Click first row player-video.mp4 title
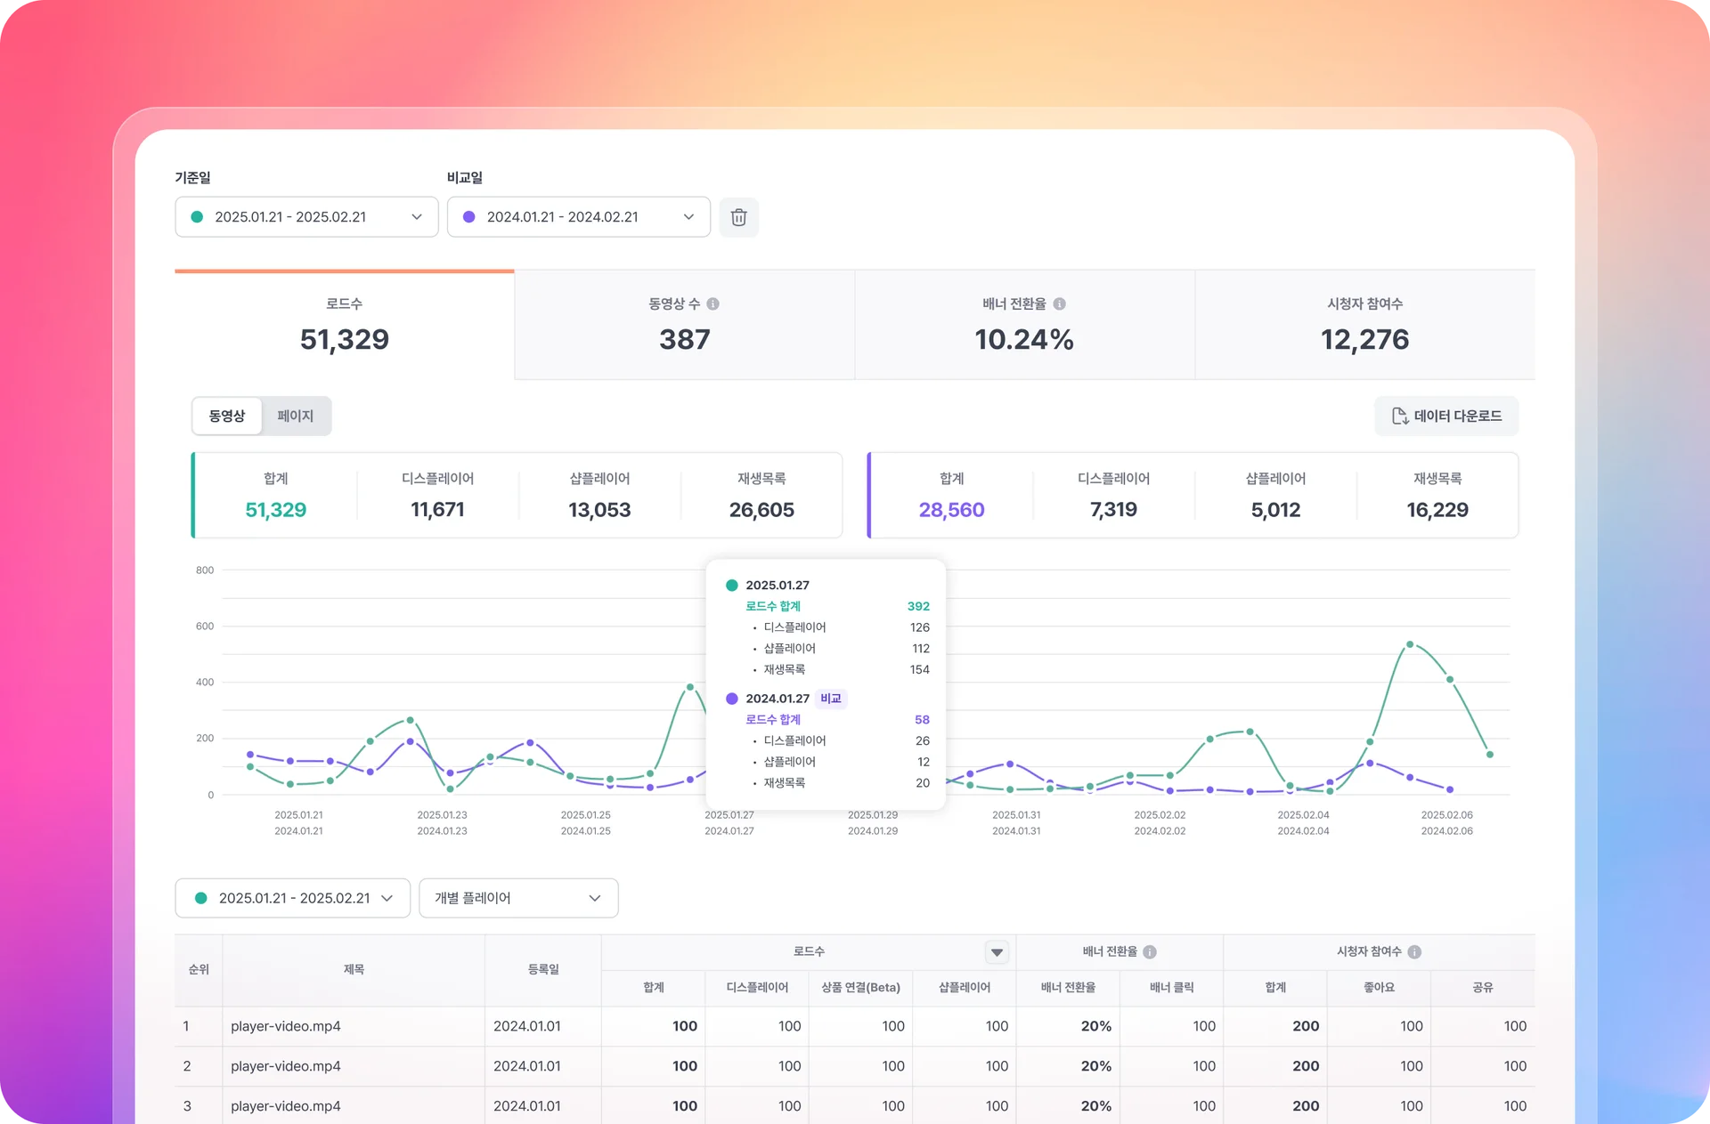 (286, 1026)
